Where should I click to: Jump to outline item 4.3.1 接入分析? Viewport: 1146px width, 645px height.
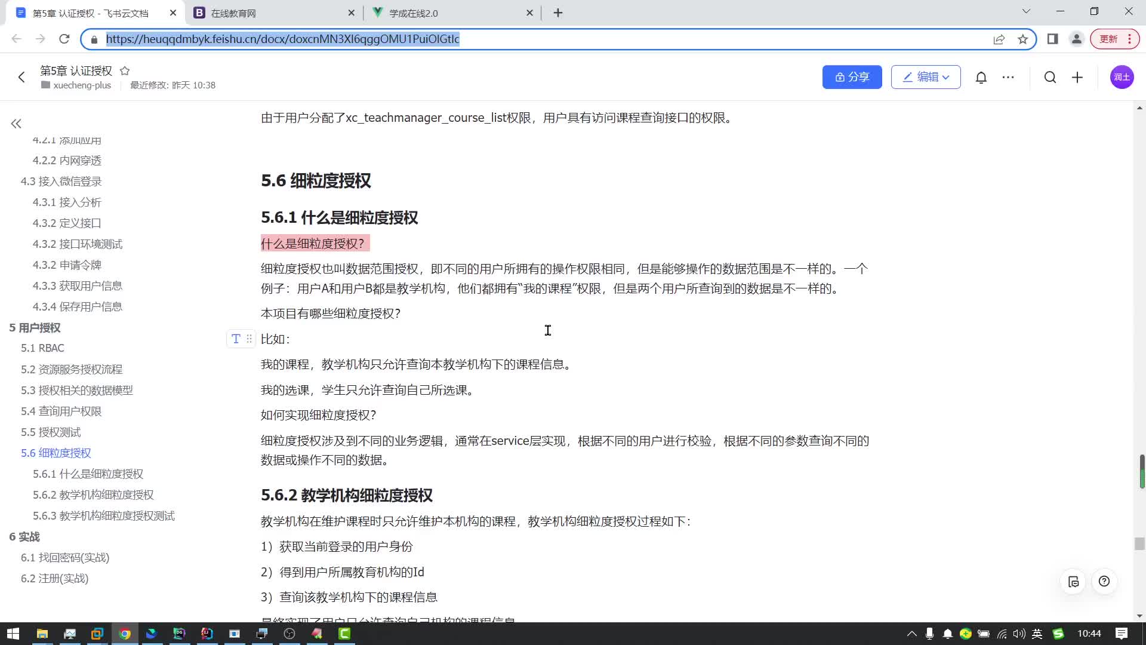[67, 202]
